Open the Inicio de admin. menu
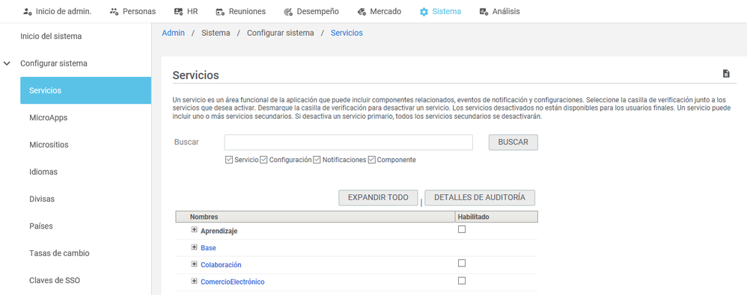Screen dimensions: 747x295 click(64, 11)
